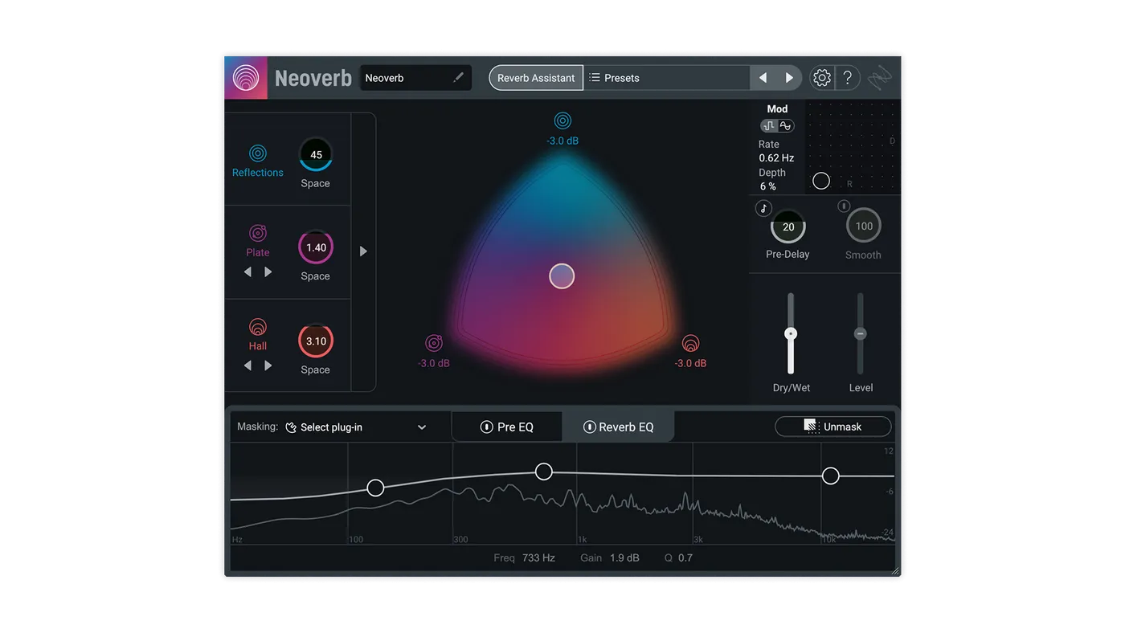Open the Masking Select plug-in dropdown
This screenshot has height=633, width=1125.
pos(356,427)
